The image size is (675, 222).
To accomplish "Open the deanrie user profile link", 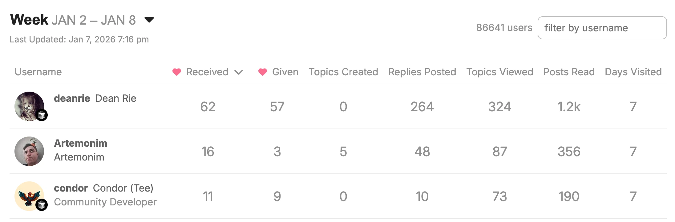I will [72, 98].
